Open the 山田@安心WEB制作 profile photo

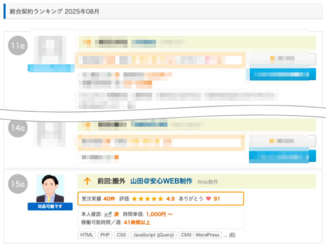tap(50, 189)
